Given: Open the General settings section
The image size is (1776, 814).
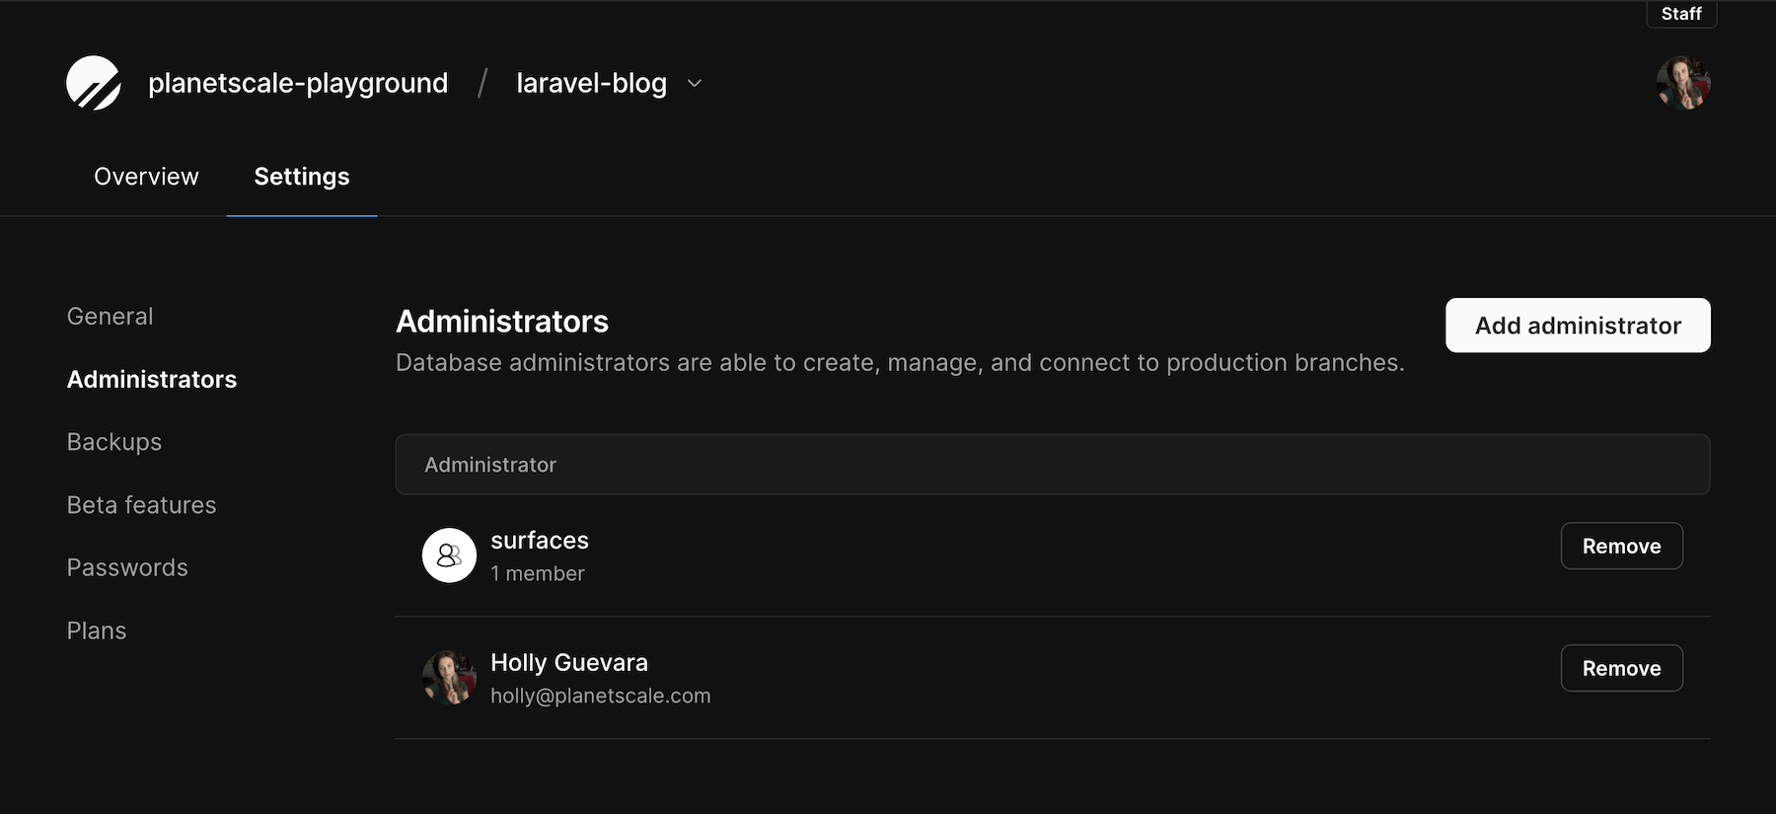Looking at the screenshot, I should coord(110,316).
